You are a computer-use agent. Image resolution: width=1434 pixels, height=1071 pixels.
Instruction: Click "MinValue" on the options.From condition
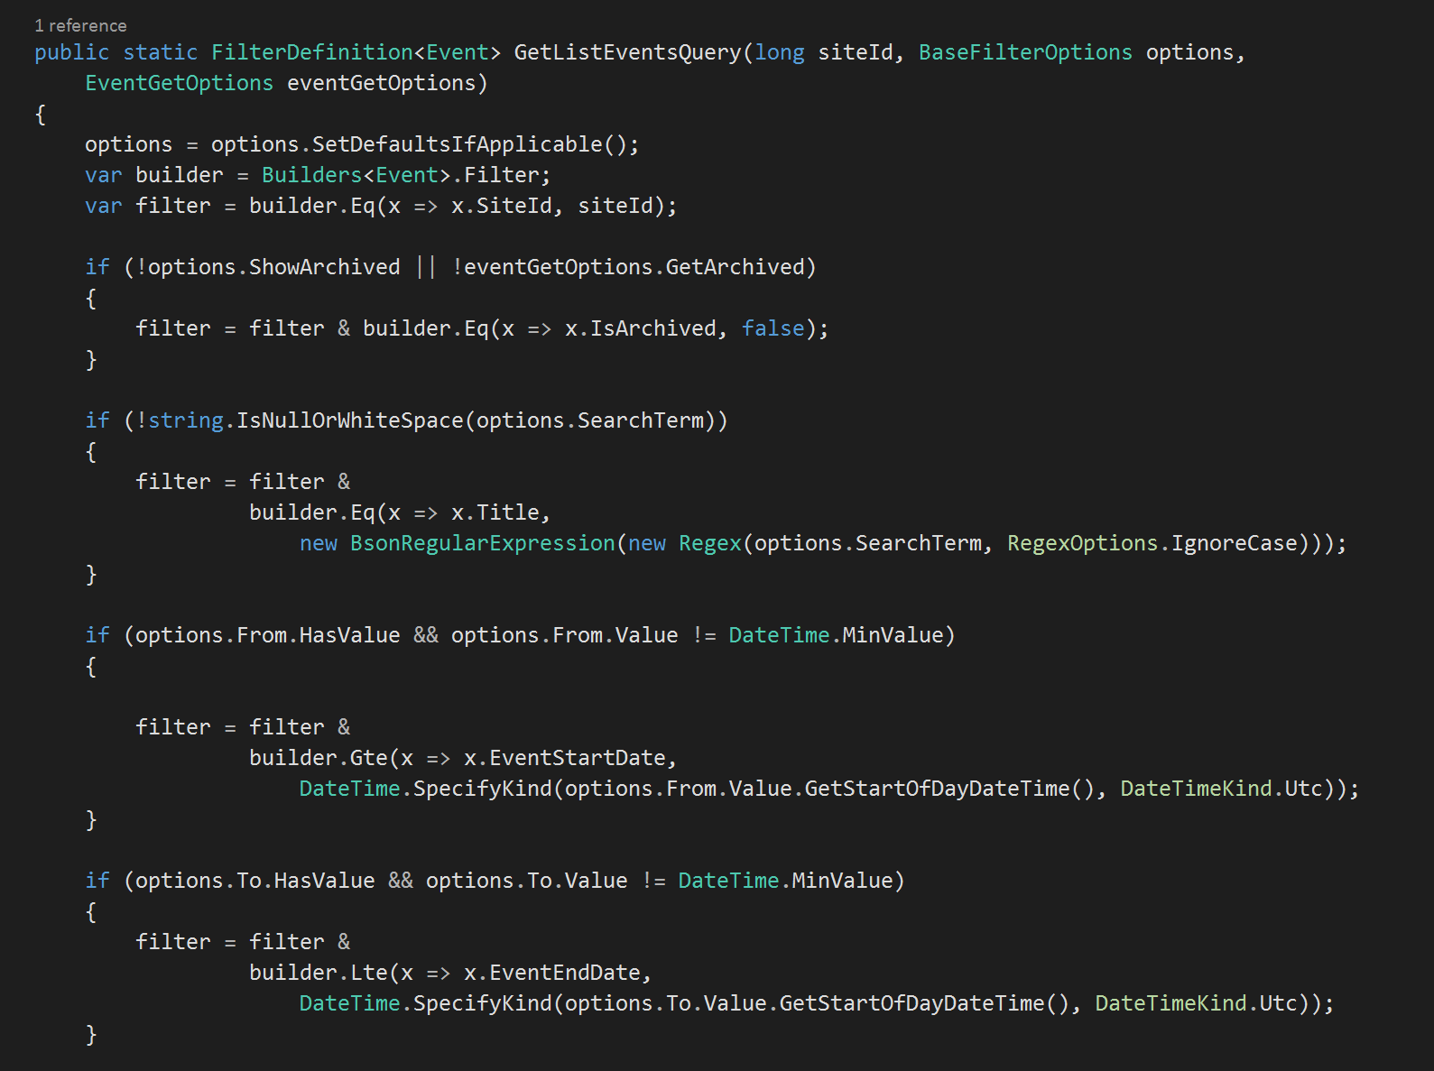click(893, 635)
